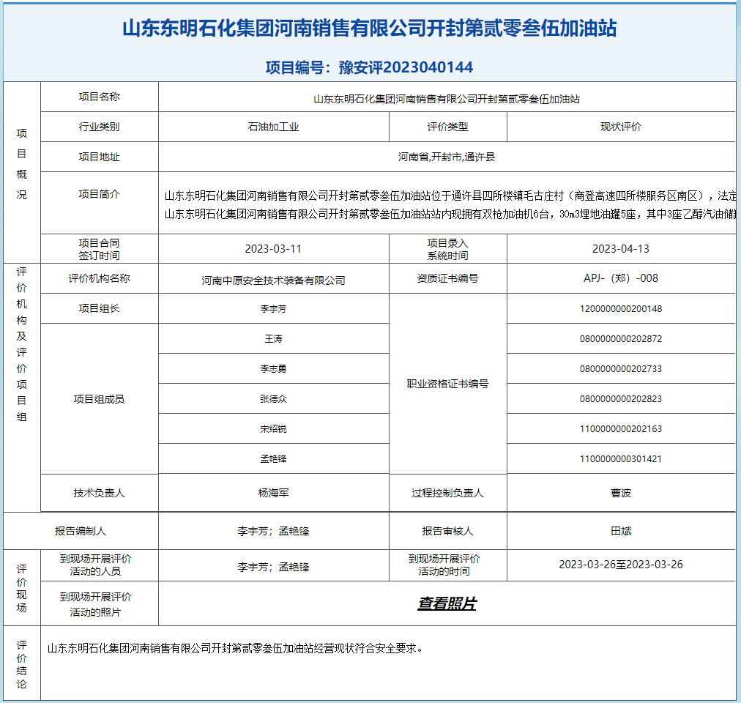Click the 项目名称 label cell
Viewport: 741px width, 703px height.
(x=100, y=97)
